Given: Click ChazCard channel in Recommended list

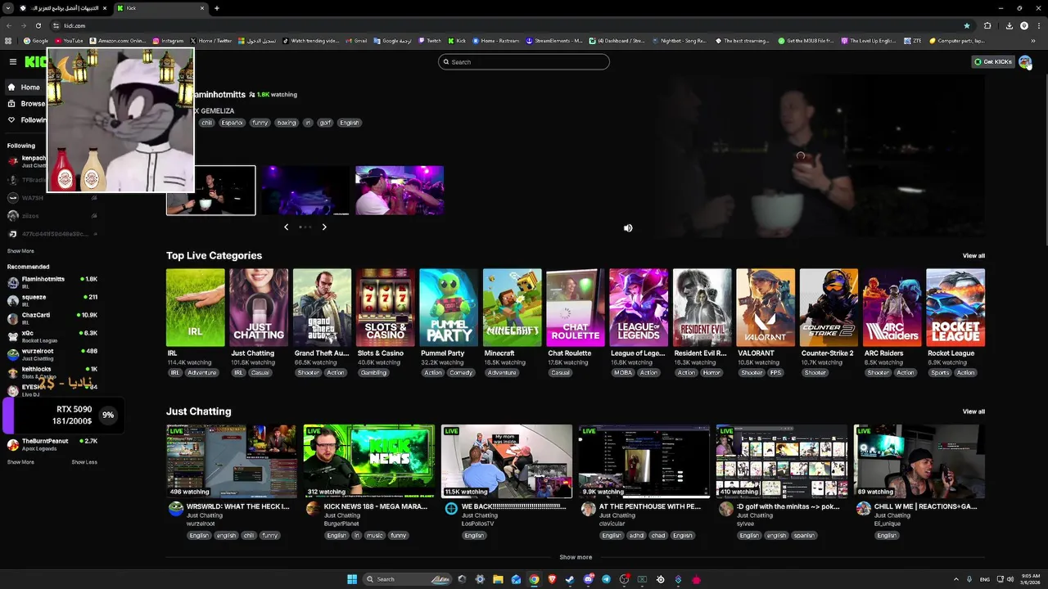Looking at the screenshot, I should (x=52, y=318).
